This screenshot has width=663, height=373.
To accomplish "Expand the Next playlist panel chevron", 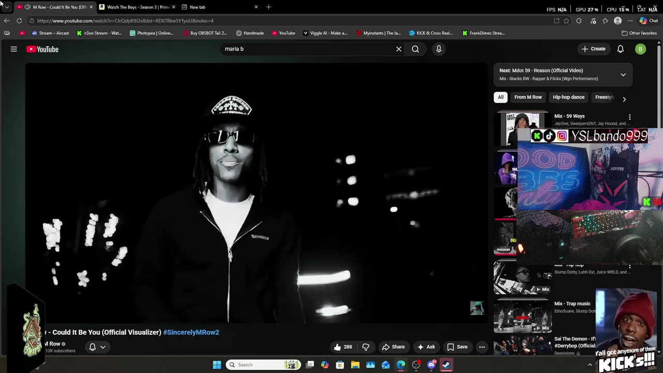I will point(623,75).
